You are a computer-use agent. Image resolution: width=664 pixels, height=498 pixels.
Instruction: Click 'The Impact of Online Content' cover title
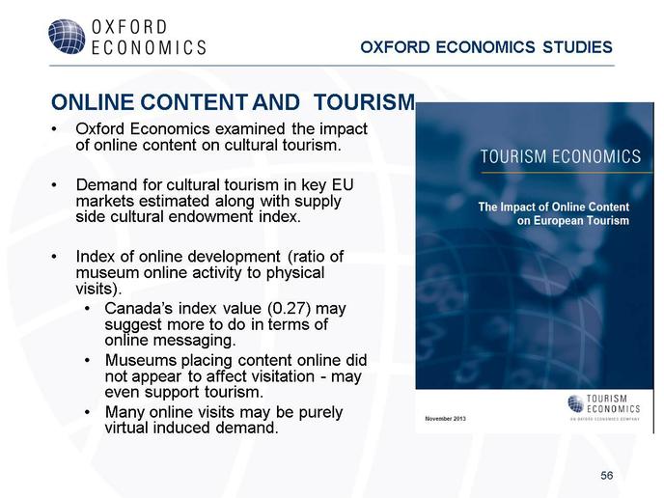click(x=553, y=207)
